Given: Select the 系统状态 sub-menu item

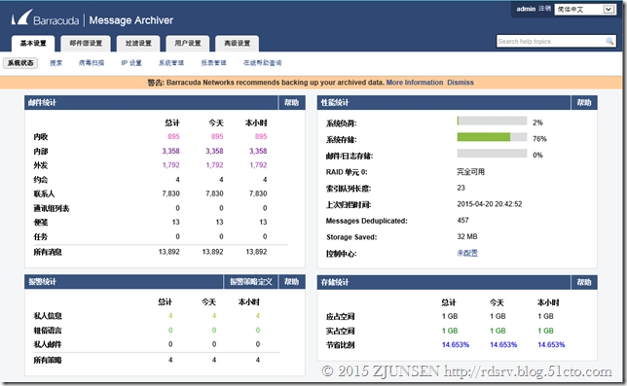Looking at the screenshot, I should (x=20, y=63).
